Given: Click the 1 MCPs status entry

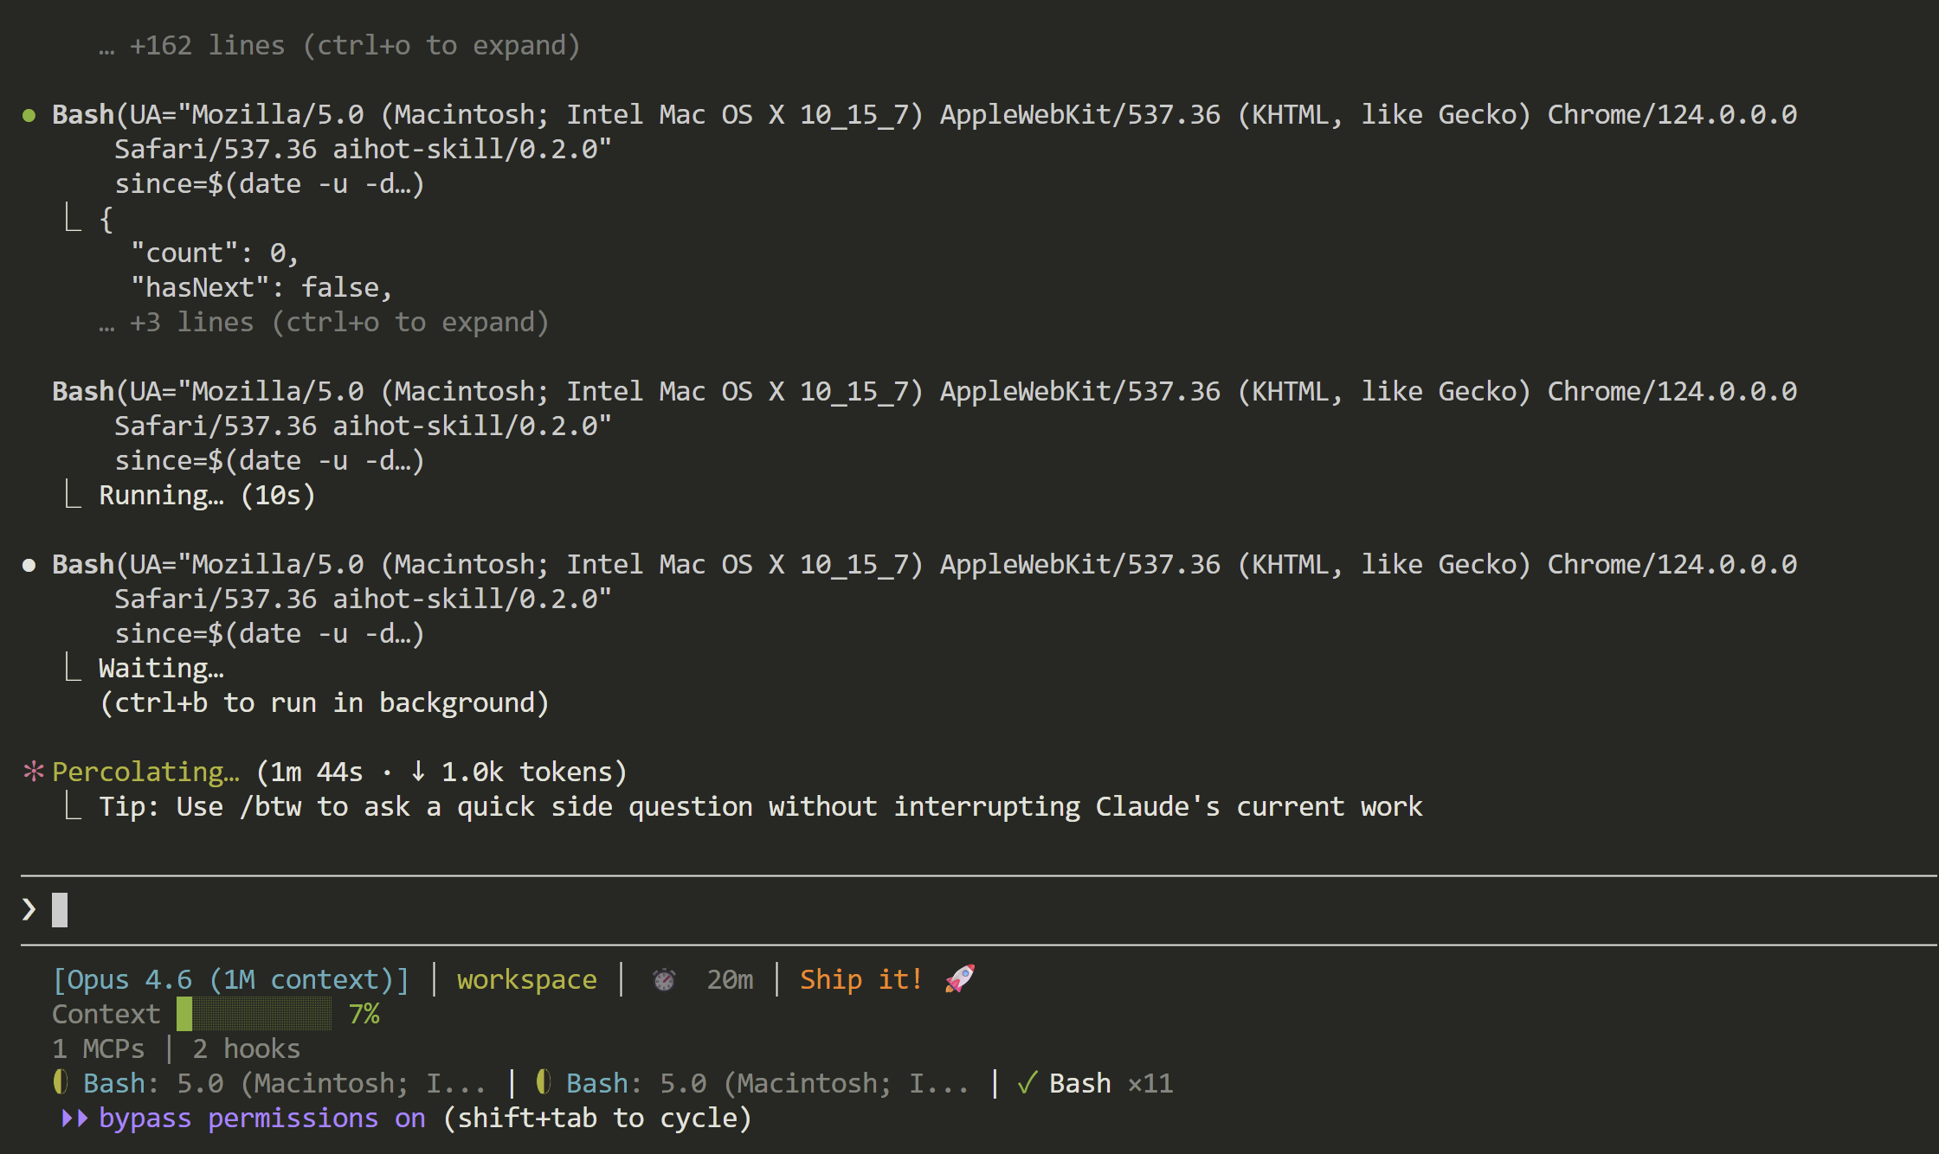Looking at the screenshot, I should tap(99, 1048).
